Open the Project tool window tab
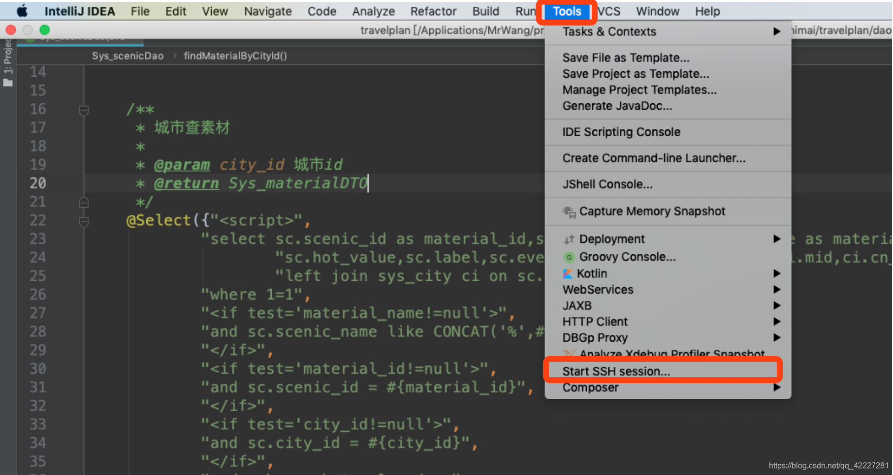 coord(7,56)
